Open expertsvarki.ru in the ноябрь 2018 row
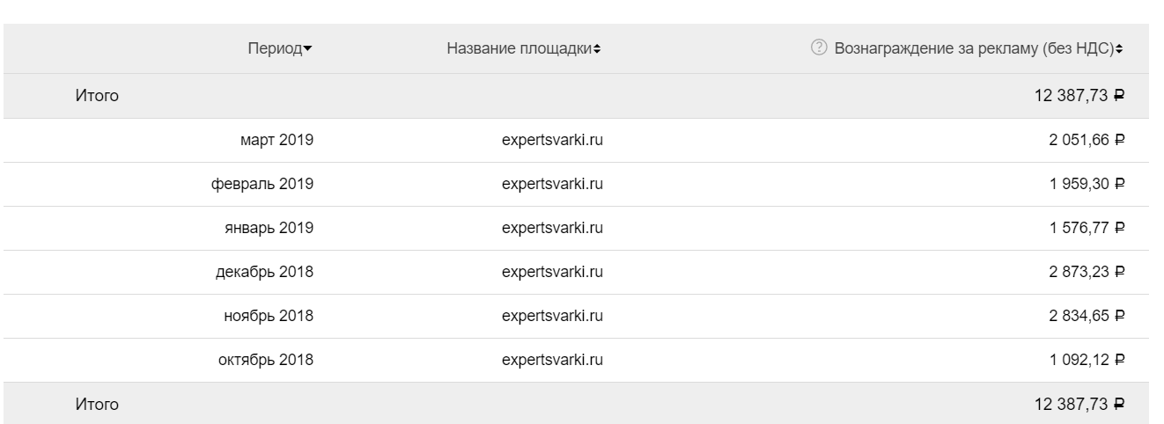Viewport: 1164px width, 424px height. (x=552, y=316)
